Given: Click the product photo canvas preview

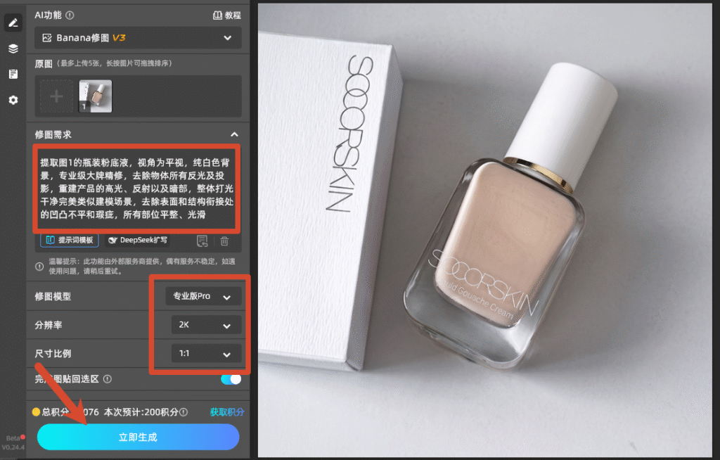Looking at the screenshot, I should pos(485,230).
